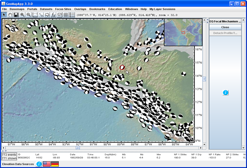Click the United States flag icon
Screen dimensions: 247x168
point(47,164)
